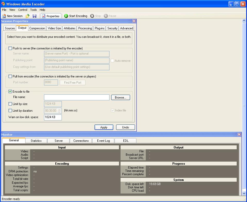Click the New Session toolbar button
This screenshot has width=247, height=202.
pyautogui.click(x=12, y=16)
